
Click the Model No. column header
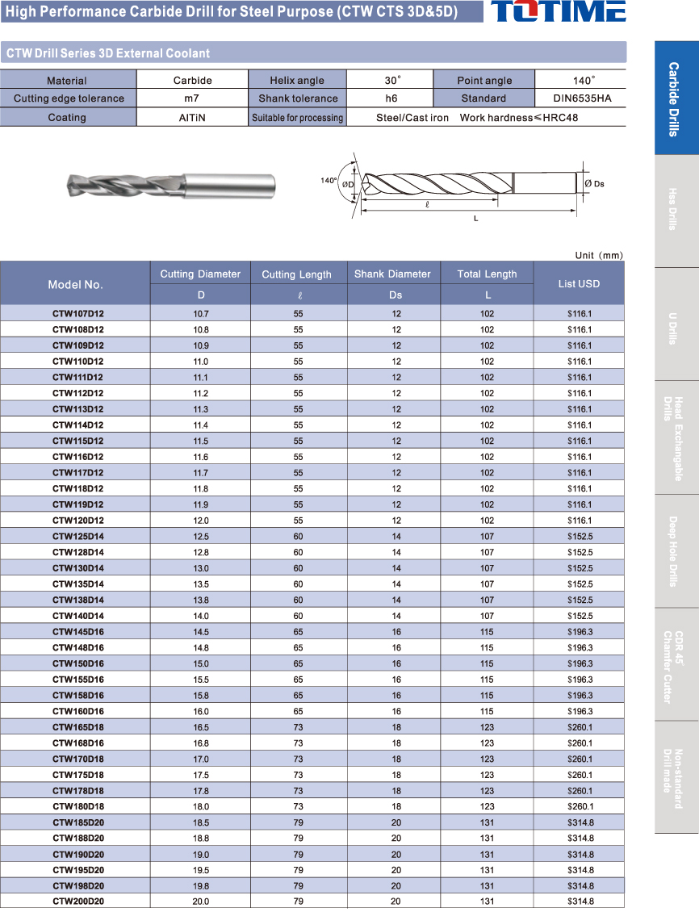coord(76,284)
